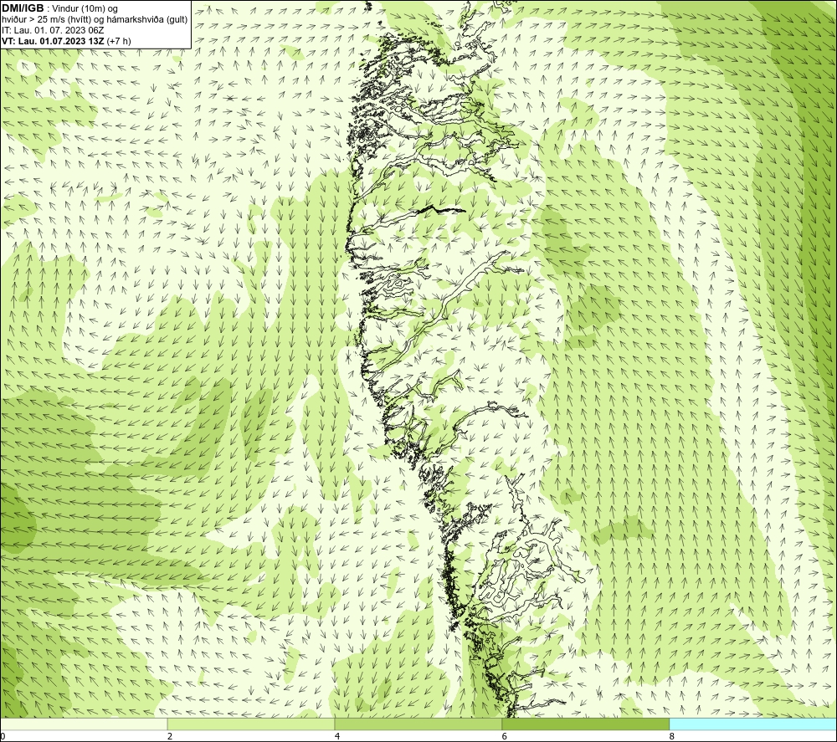Click the legend tick label '6'
The height and width of the screenshot is (742, 837).
(x=505, y=737)
